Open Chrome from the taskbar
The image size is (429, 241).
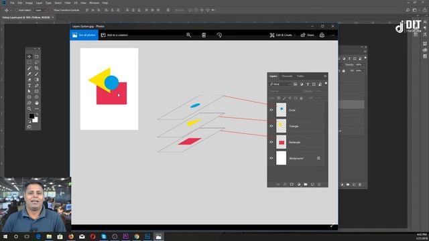pyautogui.click(x=137, y=236)
